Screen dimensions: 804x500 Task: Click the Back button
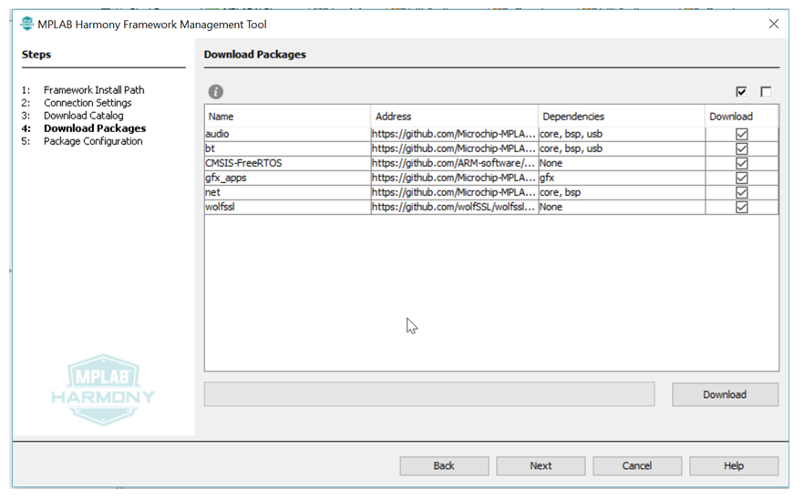pyautogui.click(x=444, y=465)
